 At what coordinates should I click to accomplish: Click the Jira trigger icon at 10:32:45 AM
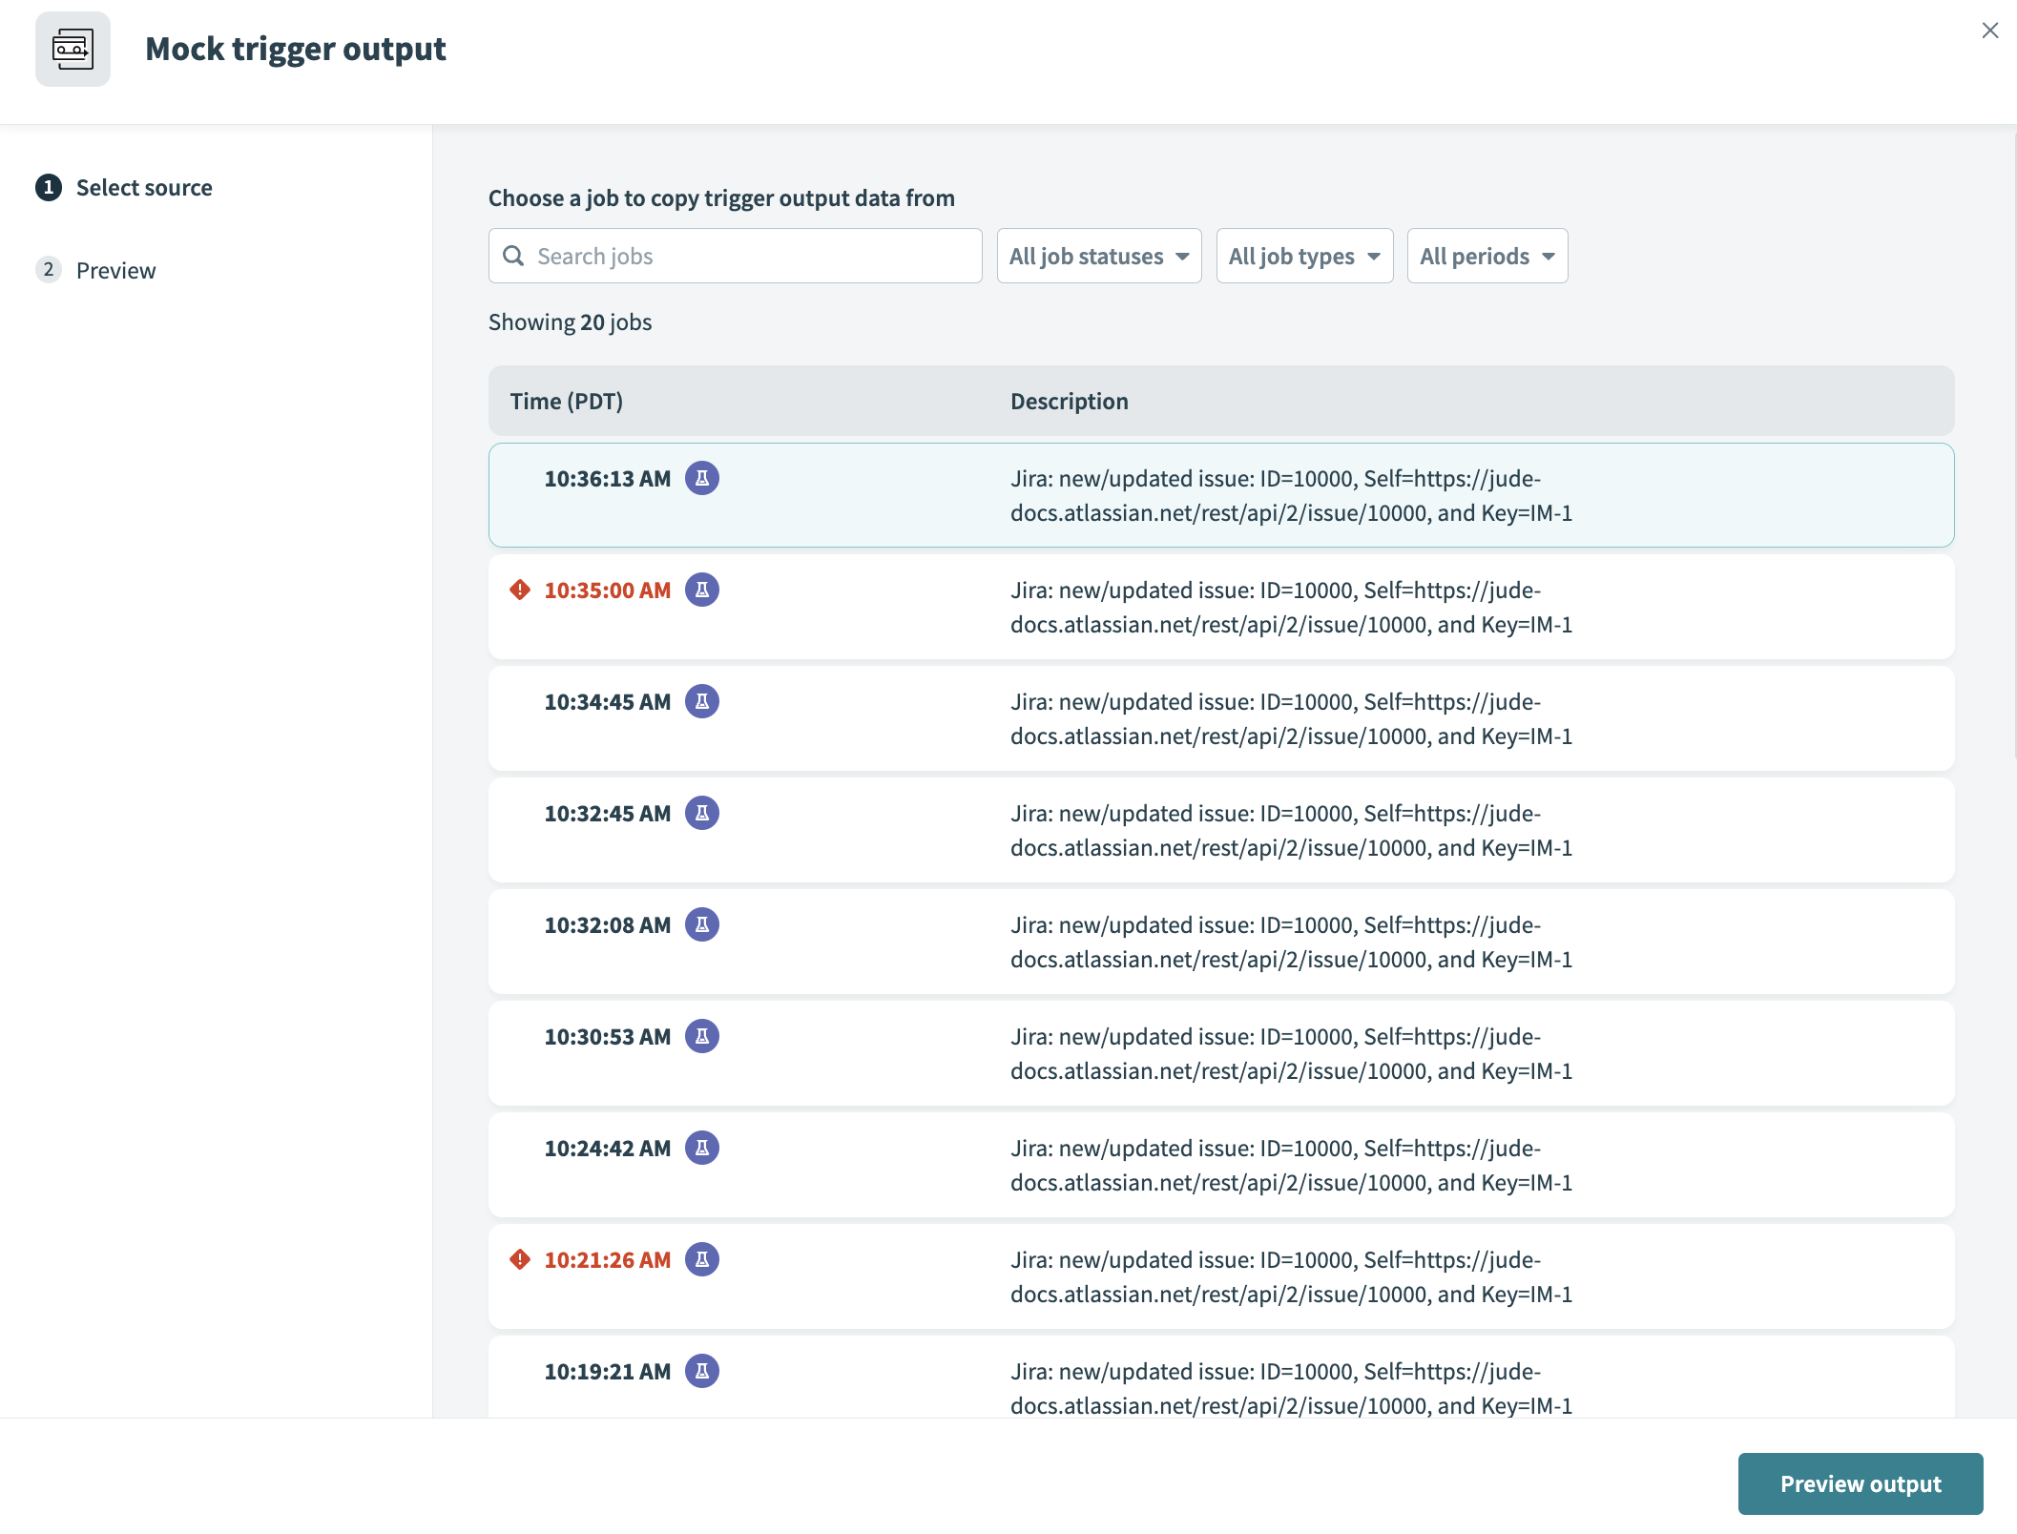coord(700,812)
